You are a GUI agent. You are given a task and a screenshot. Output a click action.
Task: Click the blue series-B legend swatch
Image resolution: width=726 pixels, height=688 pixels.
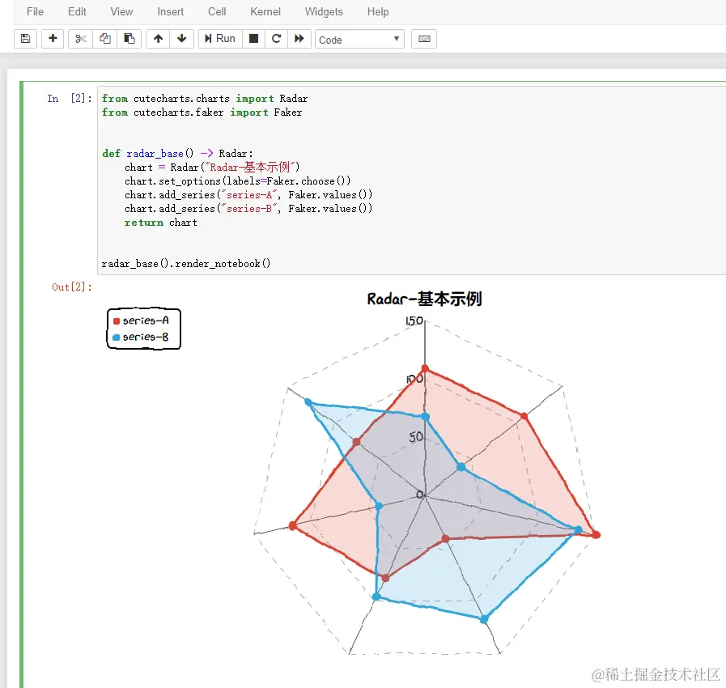117,338
